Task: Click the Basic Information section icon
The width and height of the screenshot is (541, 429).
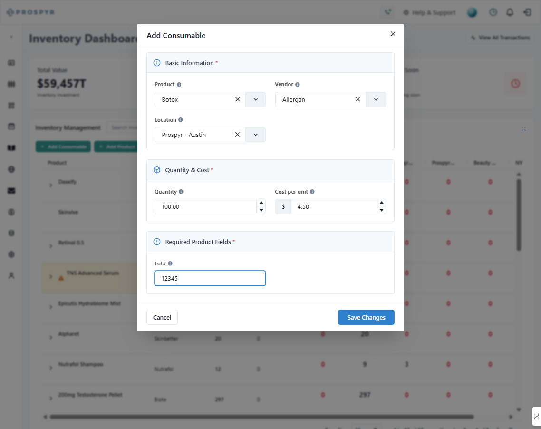Action: pyautogui.click(x=156, y=63)
